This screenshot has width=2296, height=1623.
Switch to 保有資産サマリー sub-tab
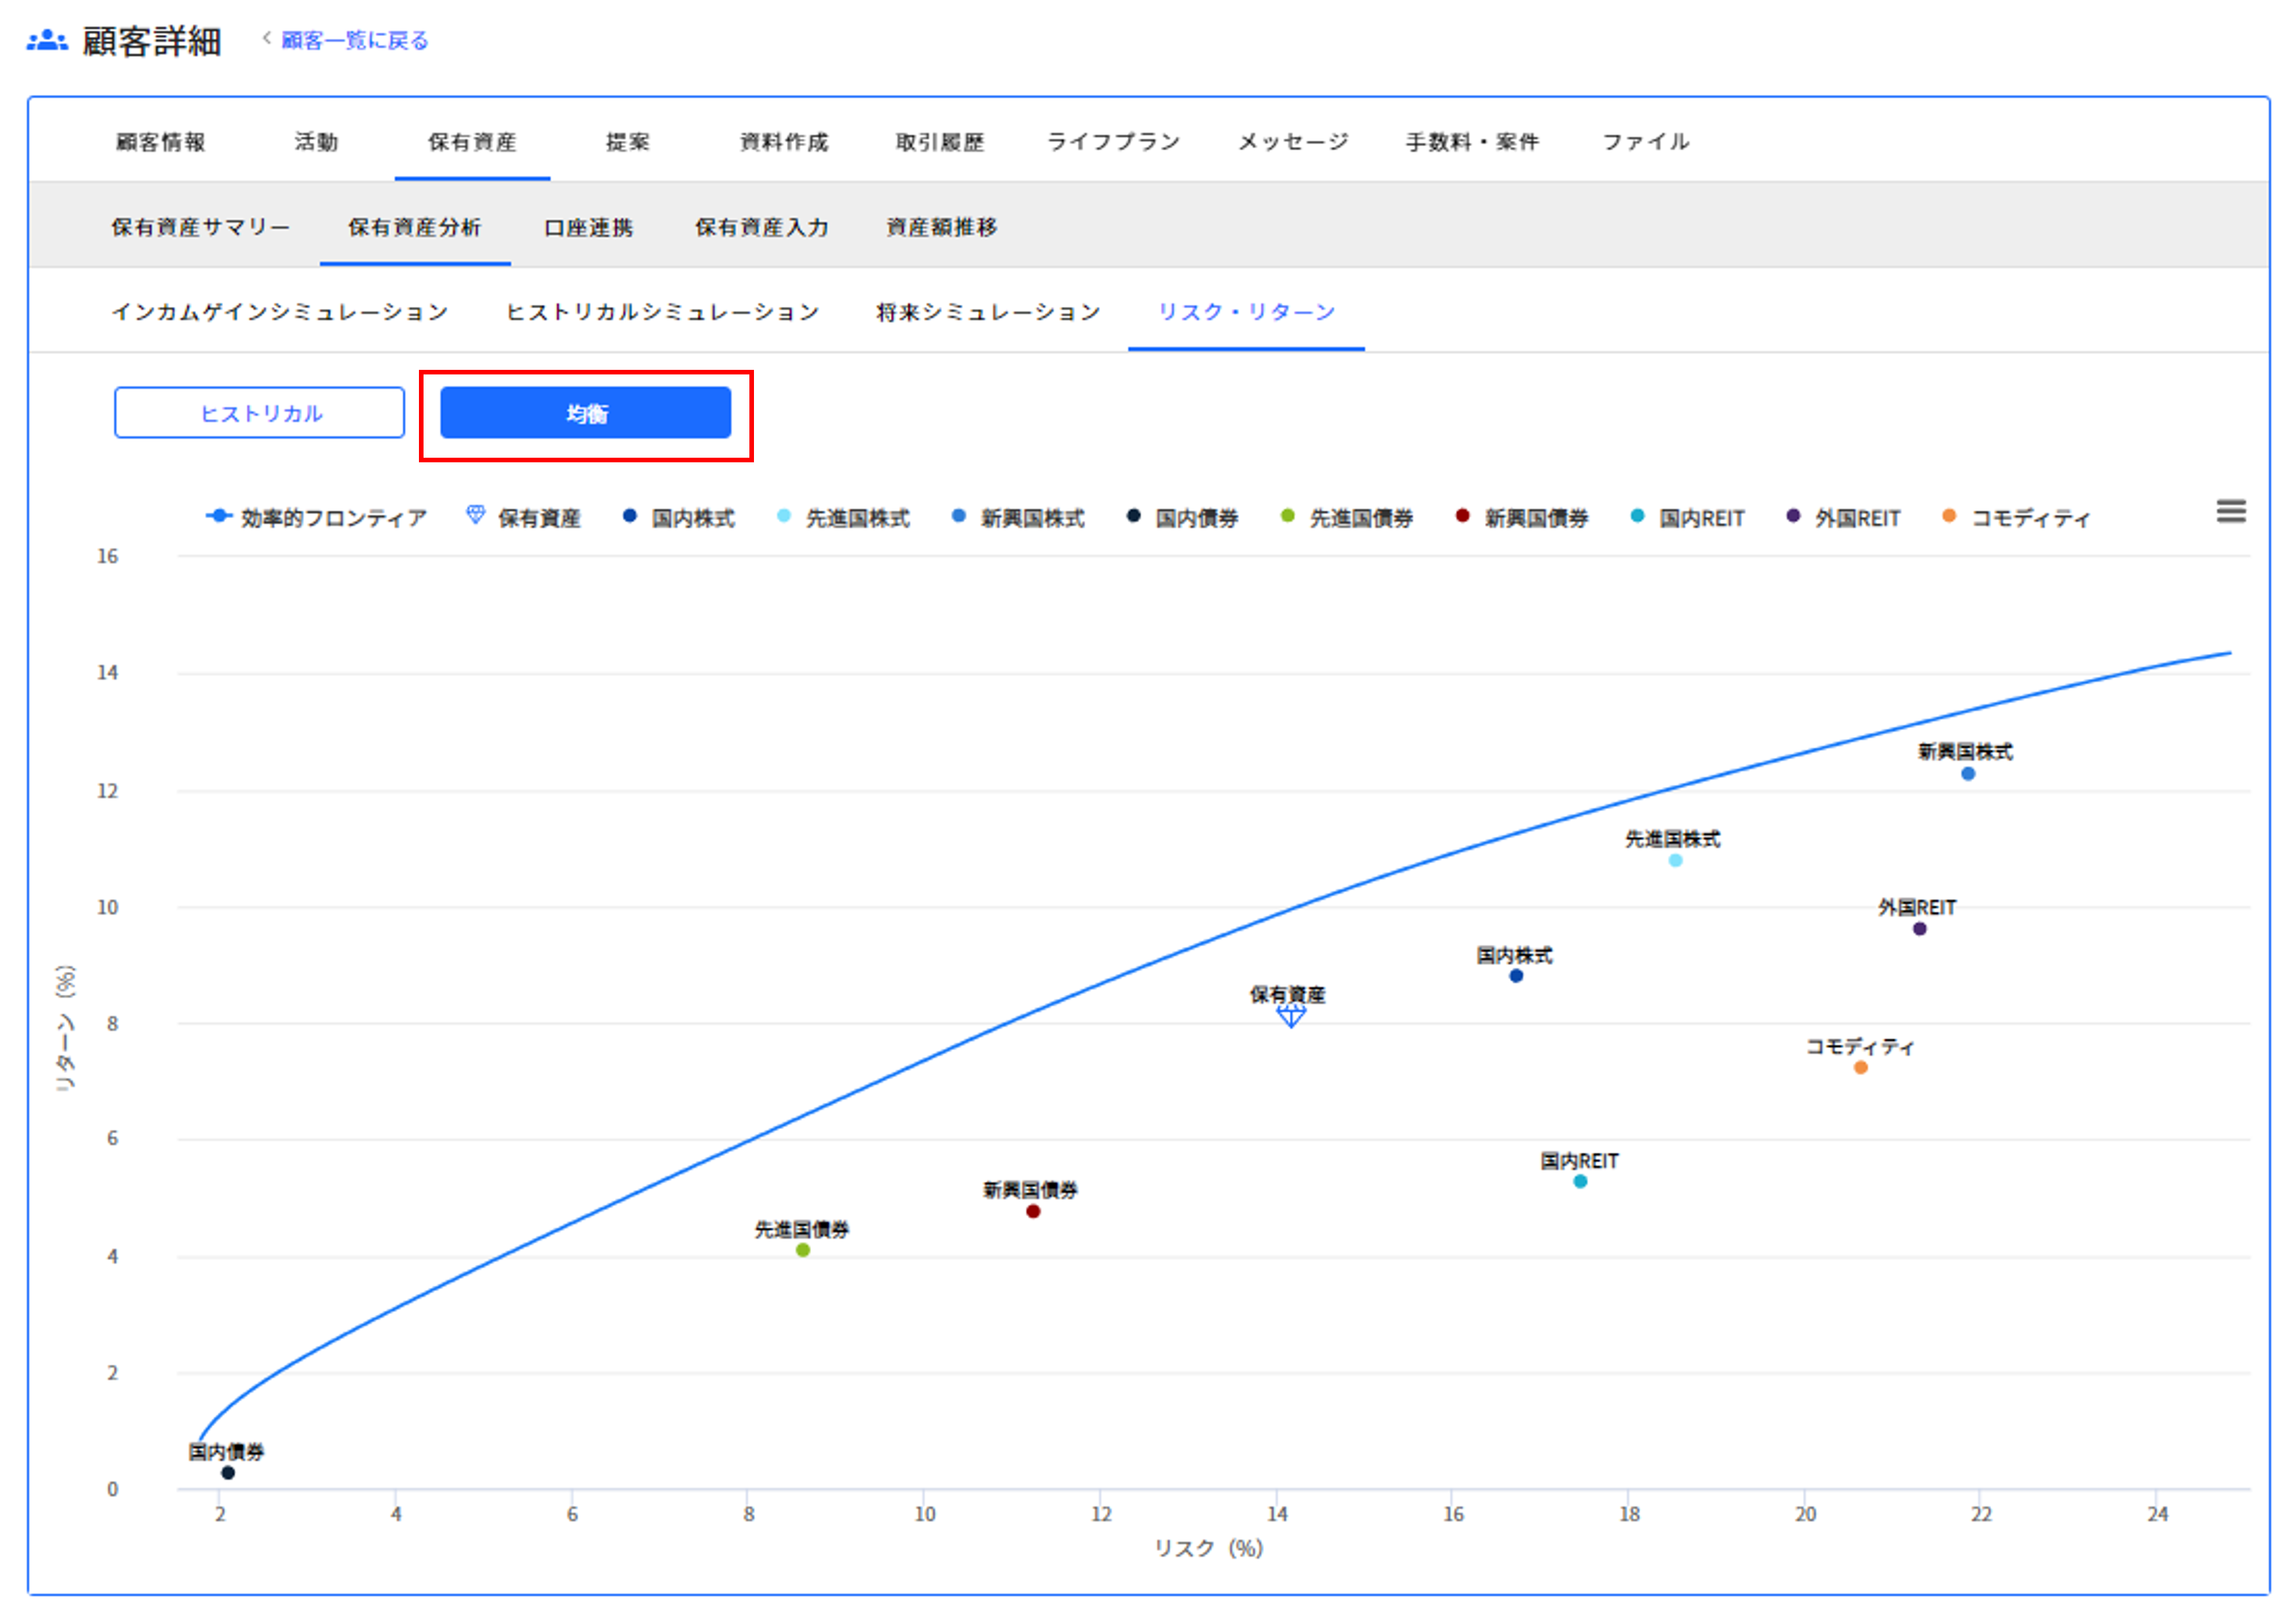pyautogui.click(x=200, y=227)
